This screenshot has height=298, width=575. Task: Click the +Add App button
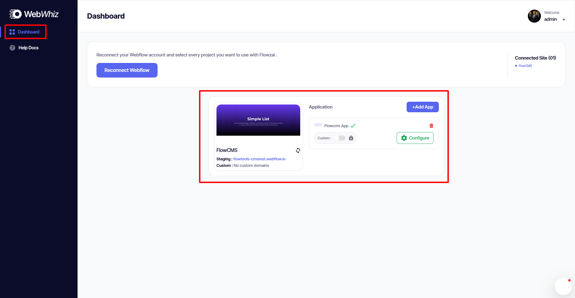click(x=422, y=107)
